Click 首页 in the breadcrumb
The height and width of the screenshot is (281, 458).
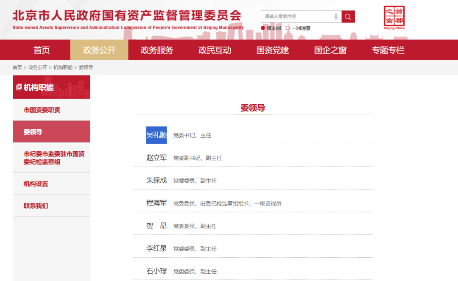tap(17, 67)
